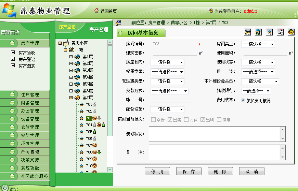The image size is (298, 191).
Task: Toggle the 出售 status checkbox
Action: 170,120
